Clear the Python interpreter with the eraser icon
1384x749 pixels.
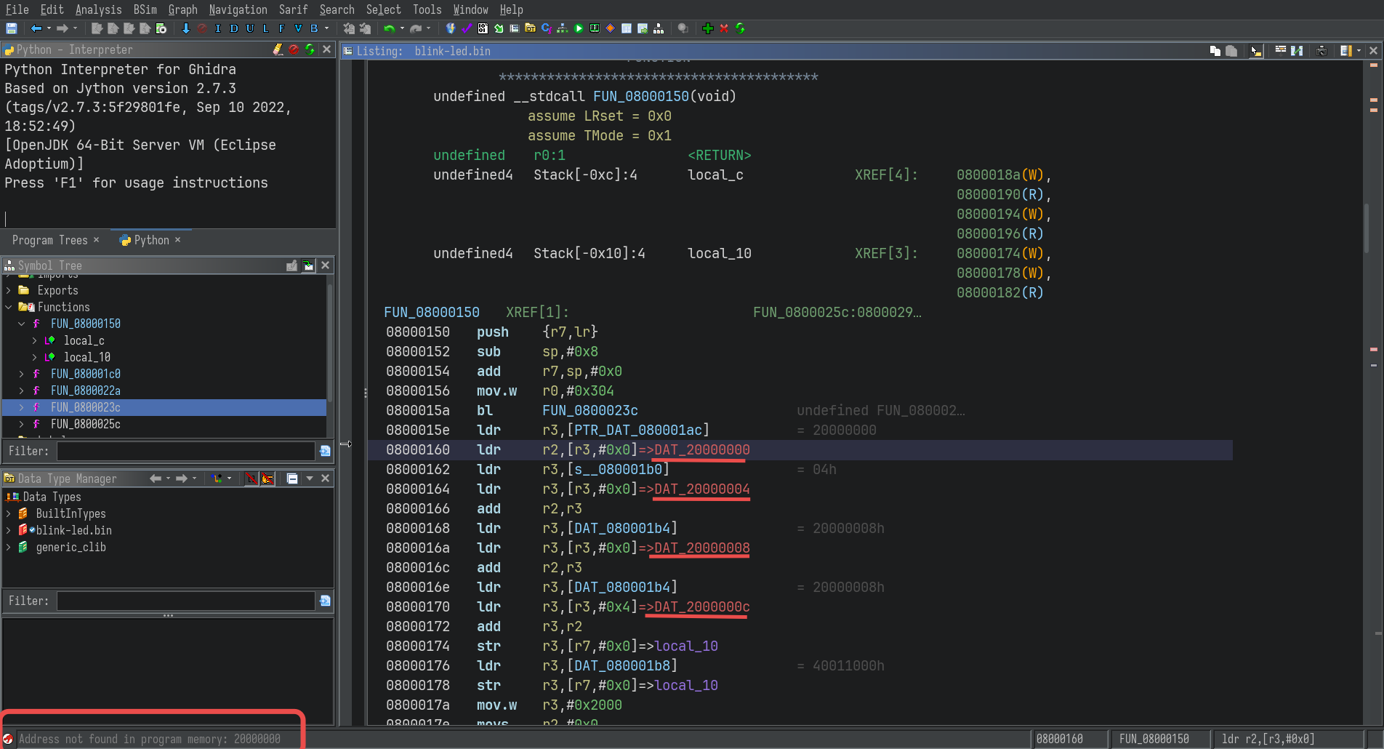pyautogui.click(x=278, y=49)
